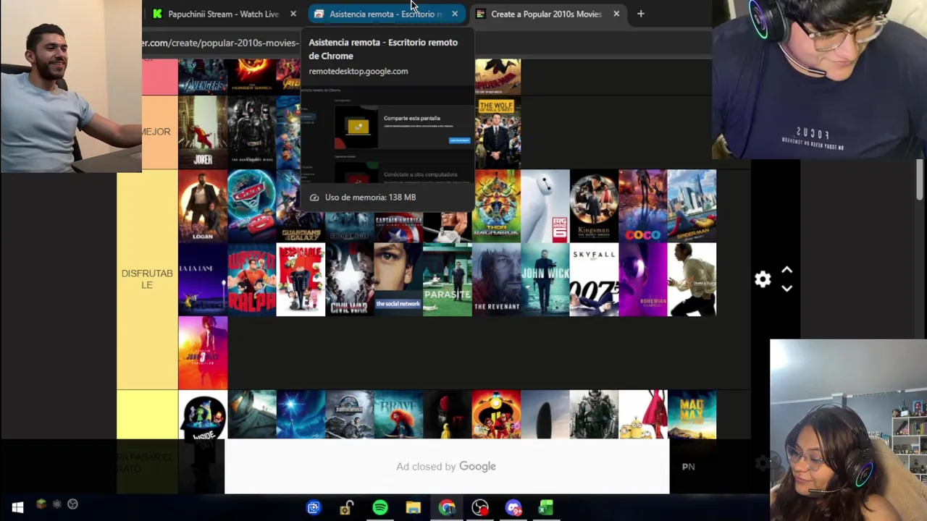927x521 pixels.
Task: Select the La La Land poster
Action: pos(203,279)
